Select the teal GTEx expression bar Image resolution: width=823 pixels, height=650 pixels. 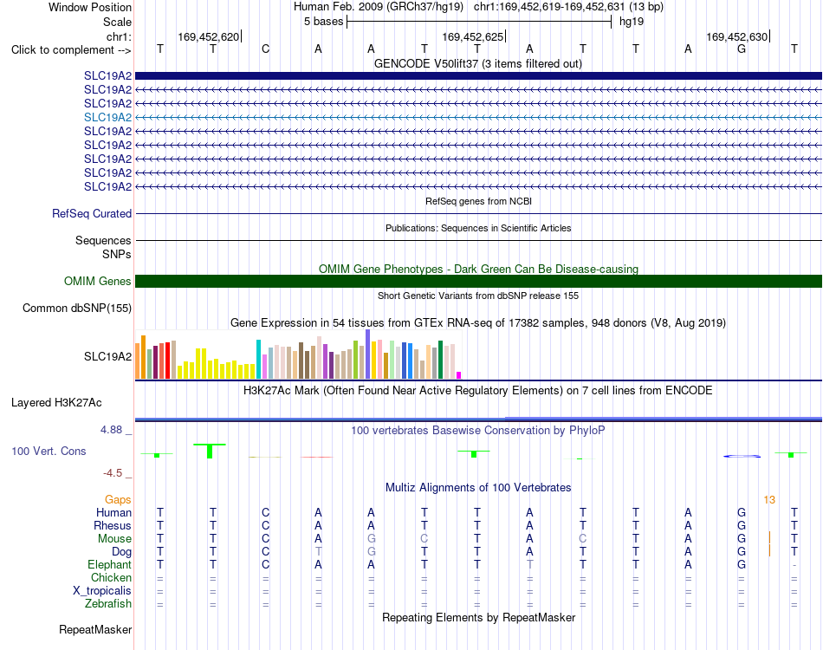click(x=258, y=359)
